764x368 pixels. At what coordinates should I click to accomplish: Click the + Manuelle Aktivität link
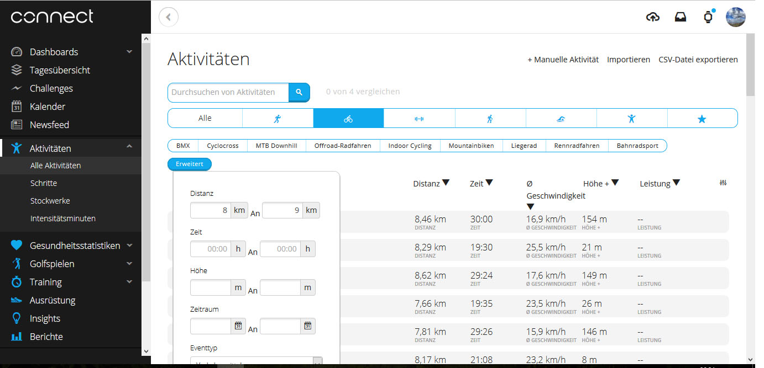click(x=563, y=60)
